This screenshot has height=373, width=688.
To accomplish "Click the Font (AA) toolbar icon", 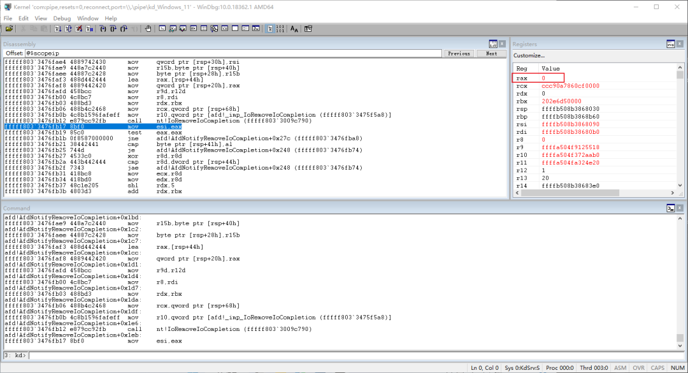I will [x=295, y=28].
